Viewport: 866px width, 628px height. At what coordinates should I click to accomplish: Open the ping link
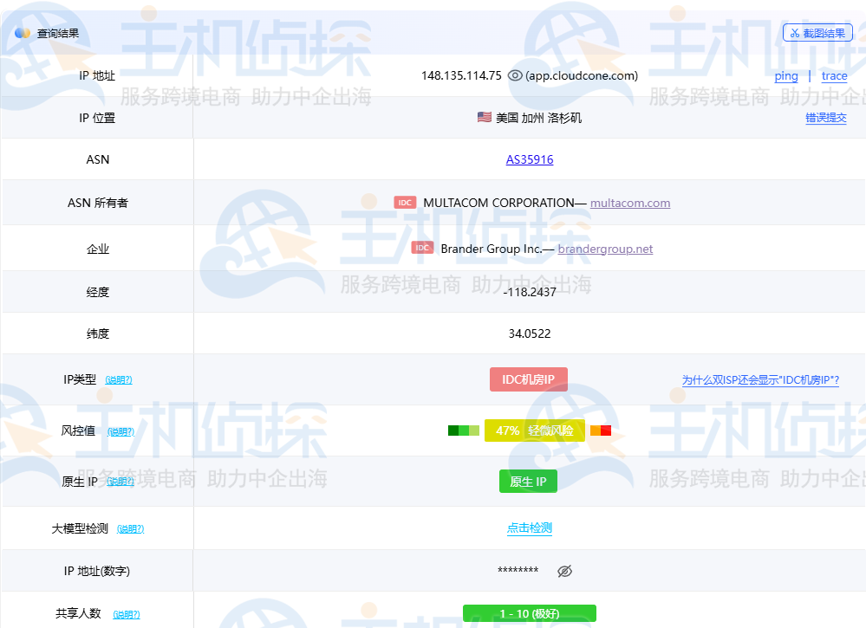point(785,76)
